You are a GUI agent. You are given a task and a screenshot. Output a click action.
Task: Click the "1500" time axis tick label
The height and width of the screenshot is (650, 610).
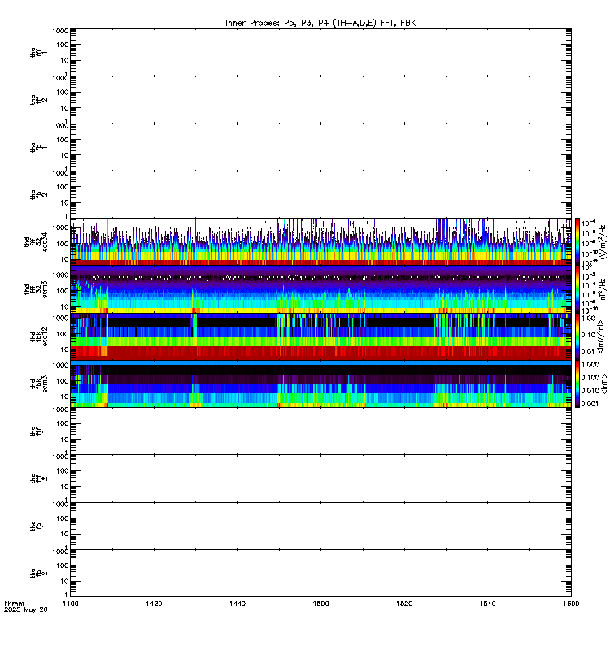point(320,604)
